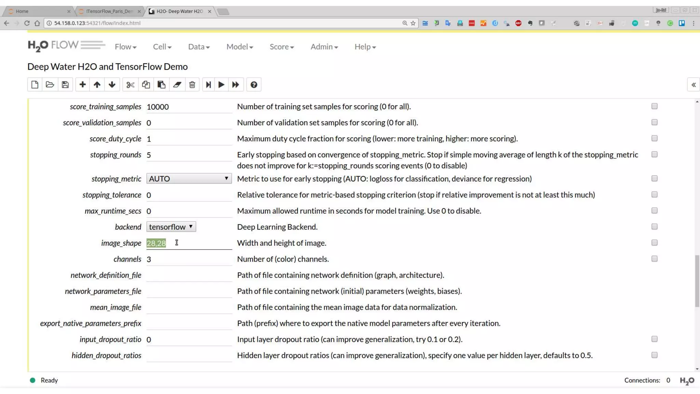
Task: Open the Admin menu
Action: 324,47
